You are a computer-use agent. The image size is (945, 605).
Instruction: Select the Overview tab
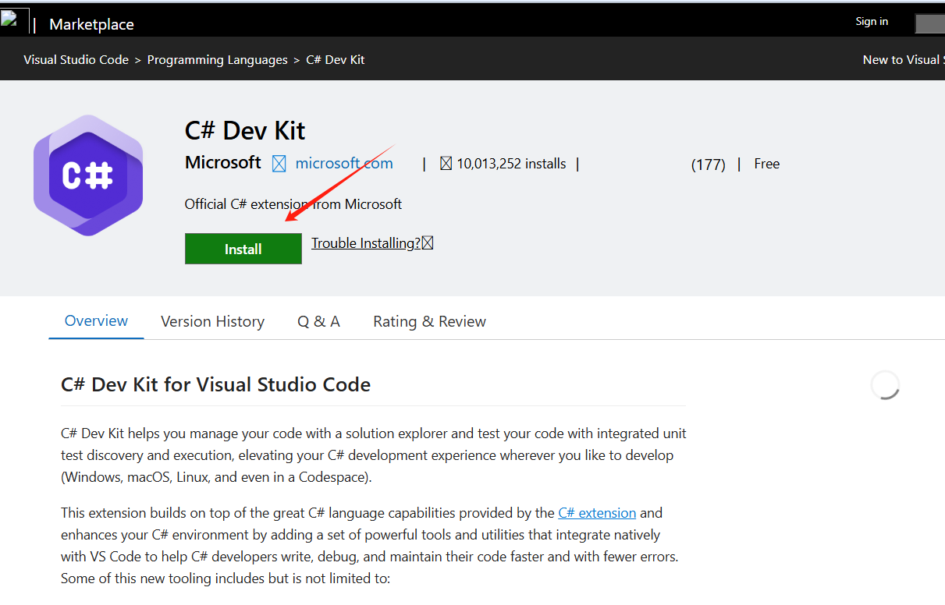pos(96,321)
